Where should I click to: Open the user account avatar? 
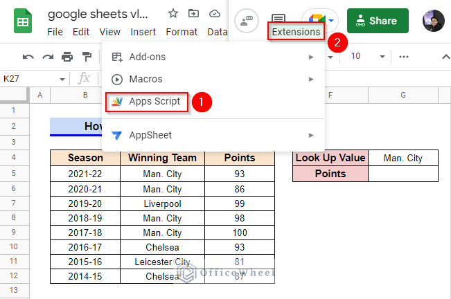click(x=434, y=21)
